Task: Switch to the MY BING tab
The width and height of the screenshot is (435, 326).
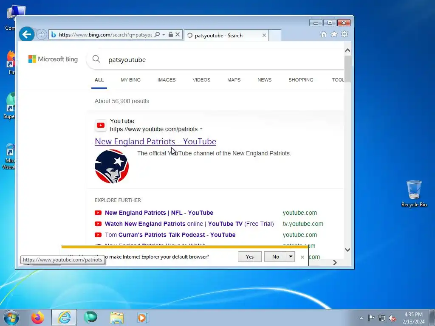Action: click(x=130, y=80)
